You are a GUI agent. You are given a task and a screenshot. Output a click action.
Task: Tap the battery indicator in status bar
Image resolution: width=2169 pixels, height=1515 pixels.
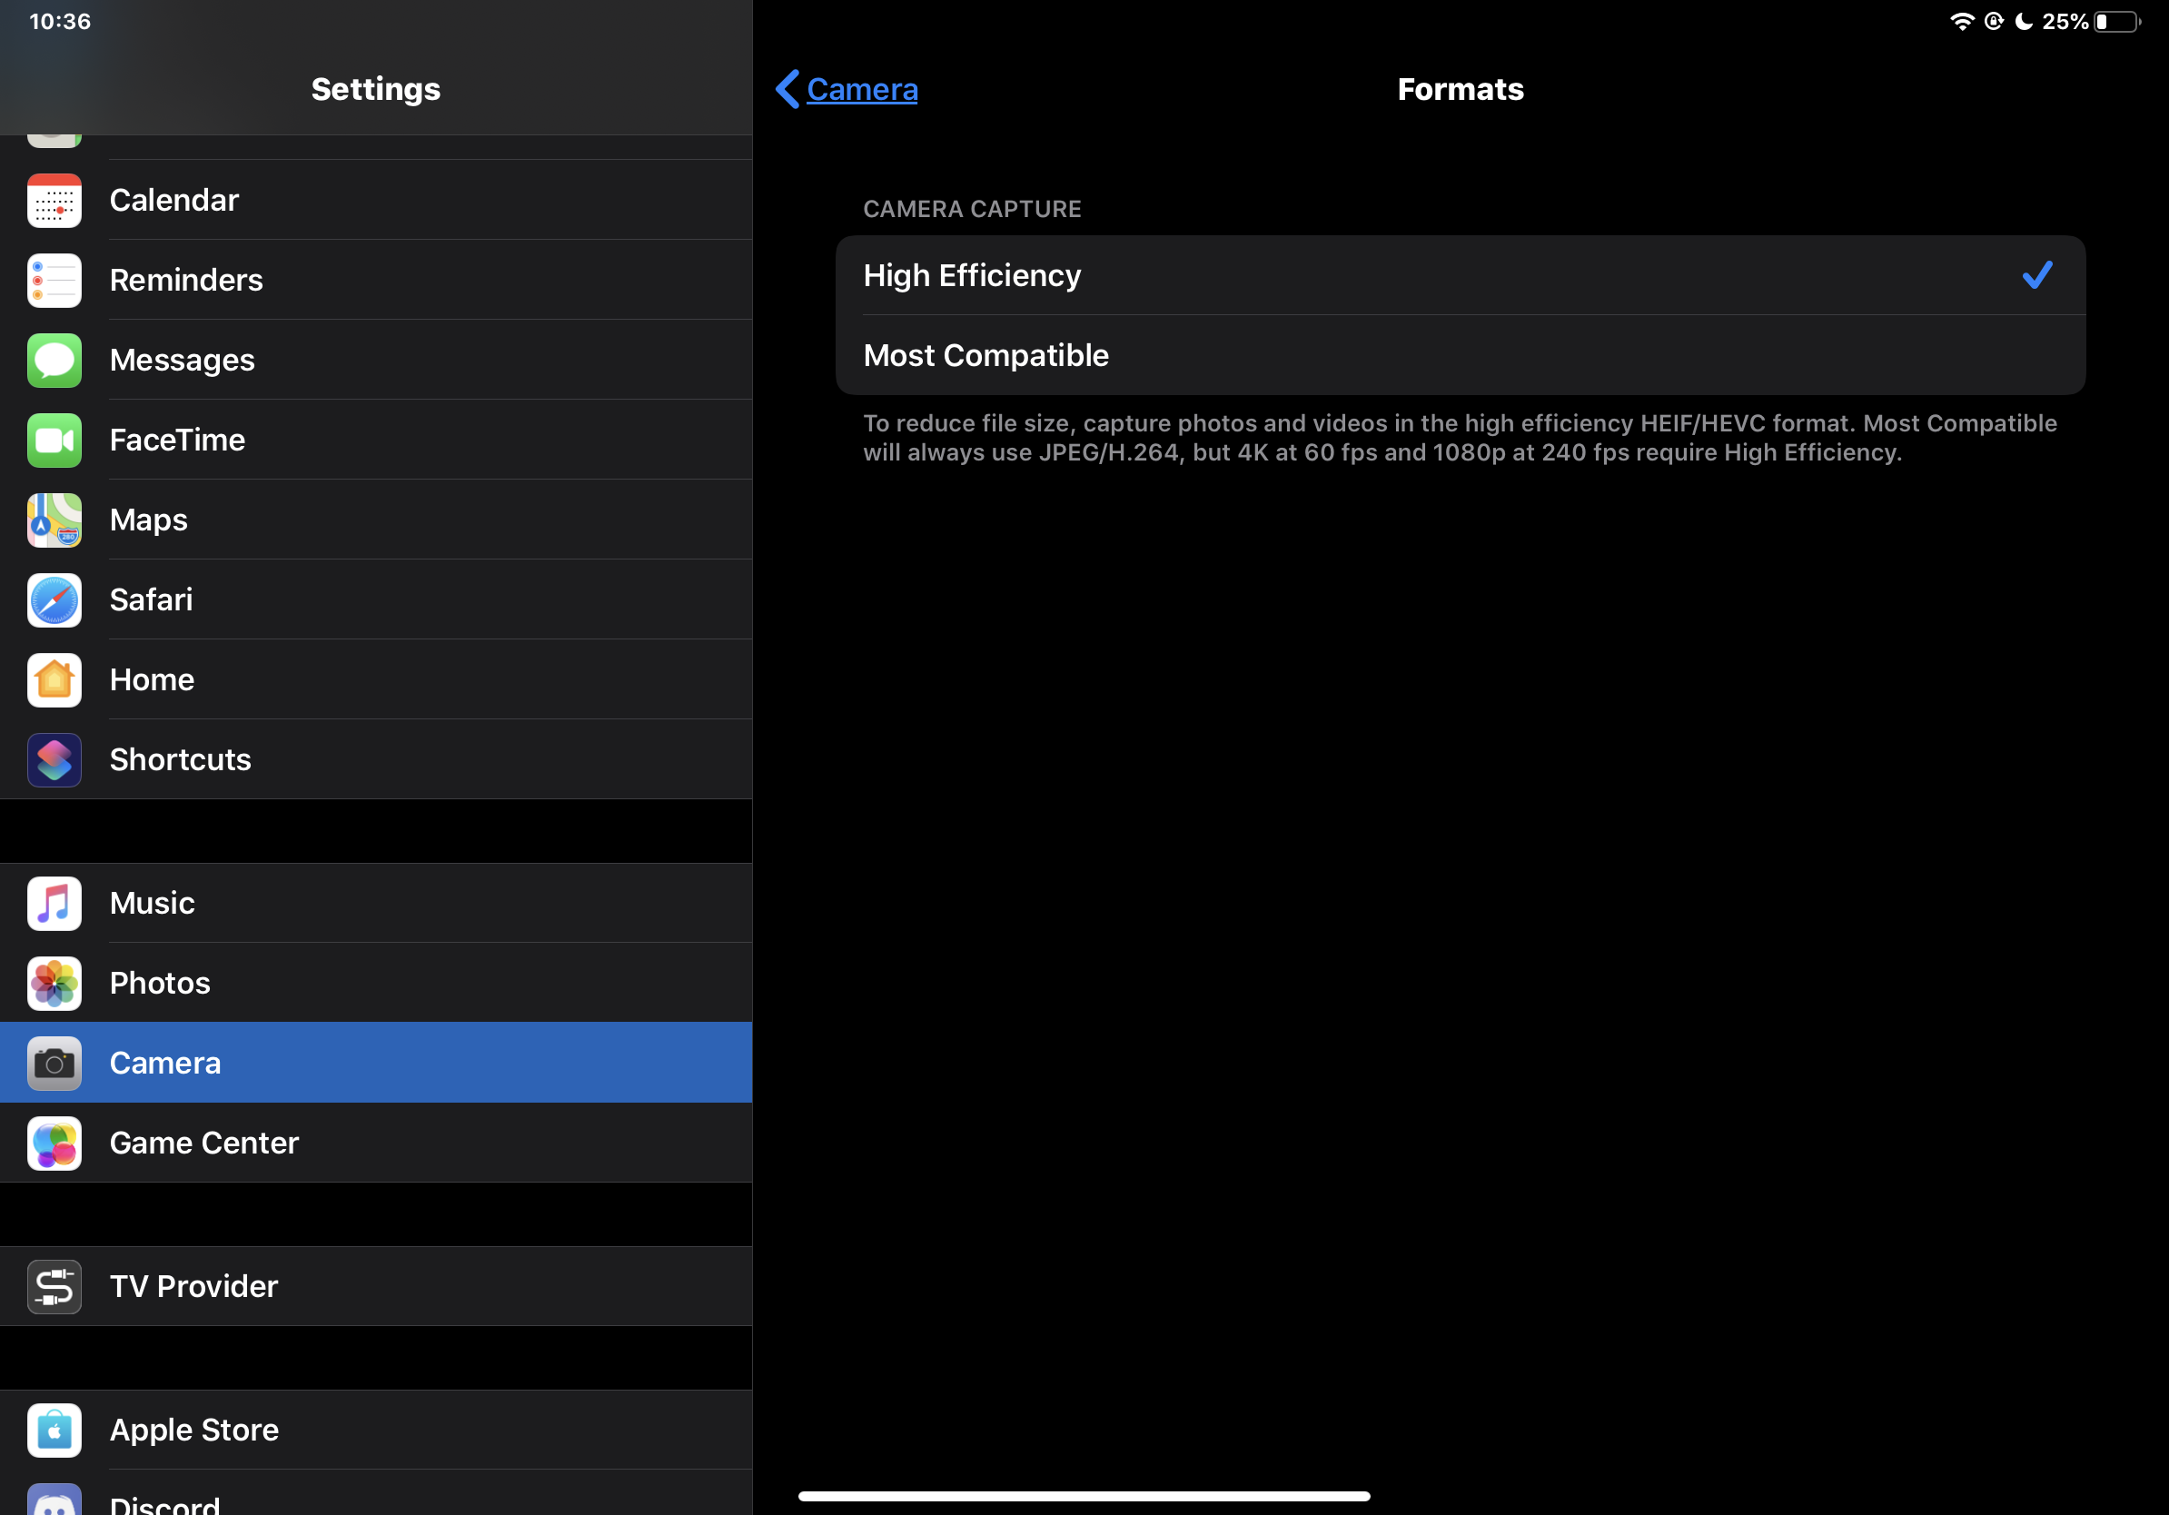pyautogui.click(x=2118, y=22)
